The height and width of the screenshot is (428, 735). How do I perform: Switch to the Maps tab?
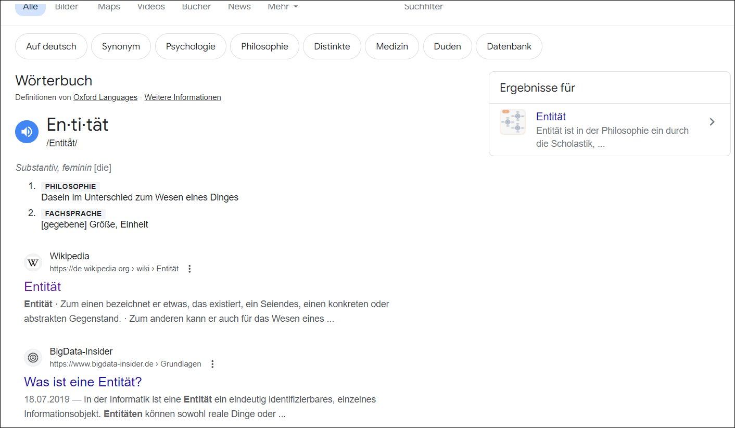109,7
